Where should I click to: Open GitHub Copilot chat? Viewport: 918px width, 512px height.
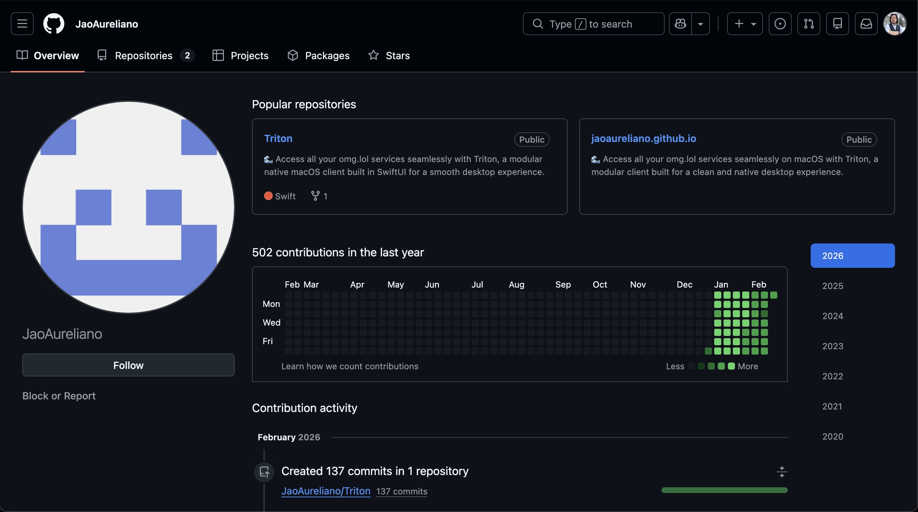pos(680,24)
